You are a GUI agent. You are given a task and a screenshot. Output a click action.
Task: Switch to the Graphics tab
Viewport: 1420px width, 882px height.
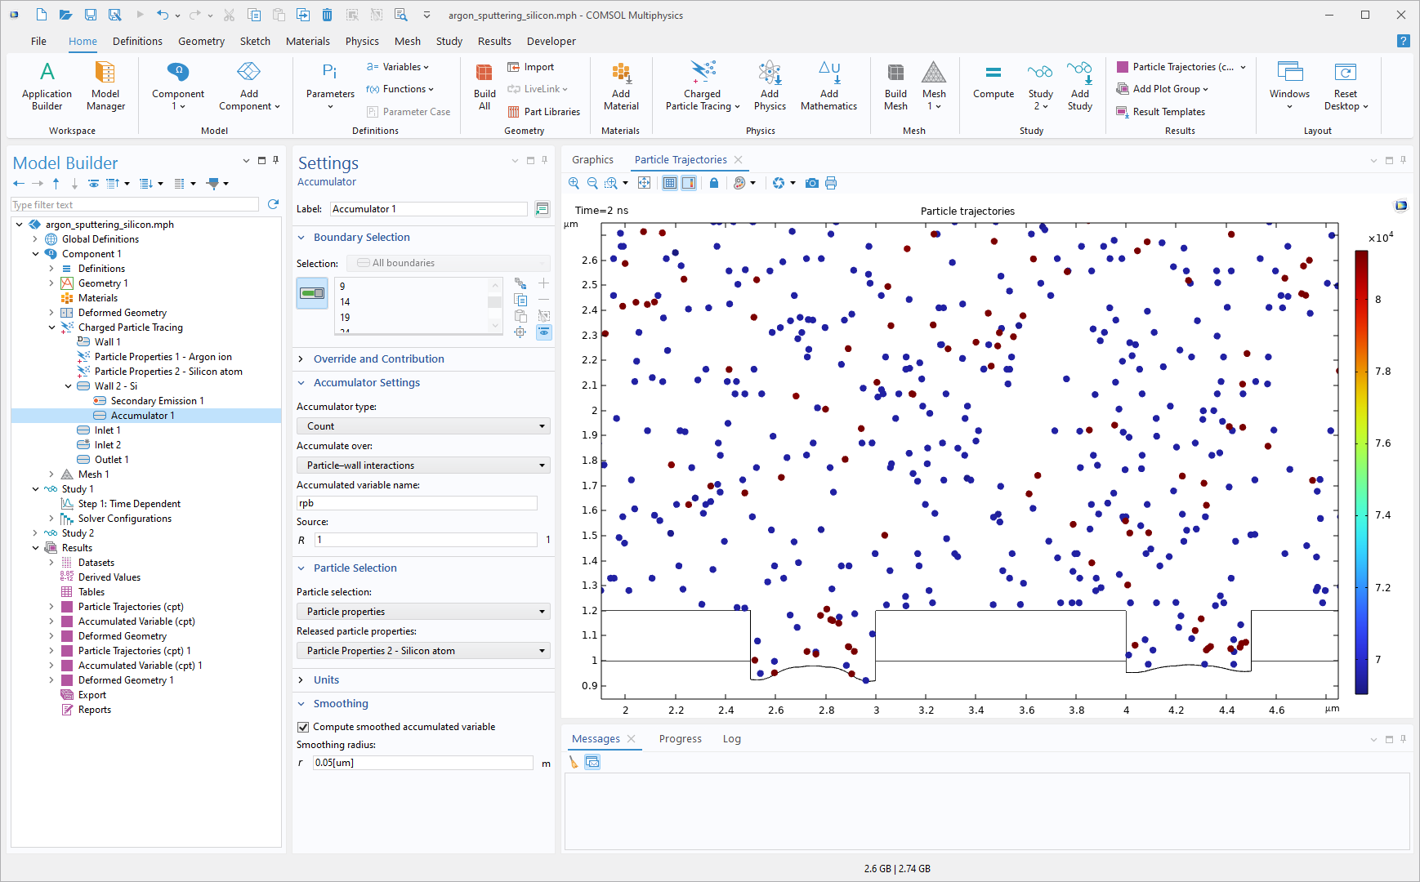coord(592,160)
